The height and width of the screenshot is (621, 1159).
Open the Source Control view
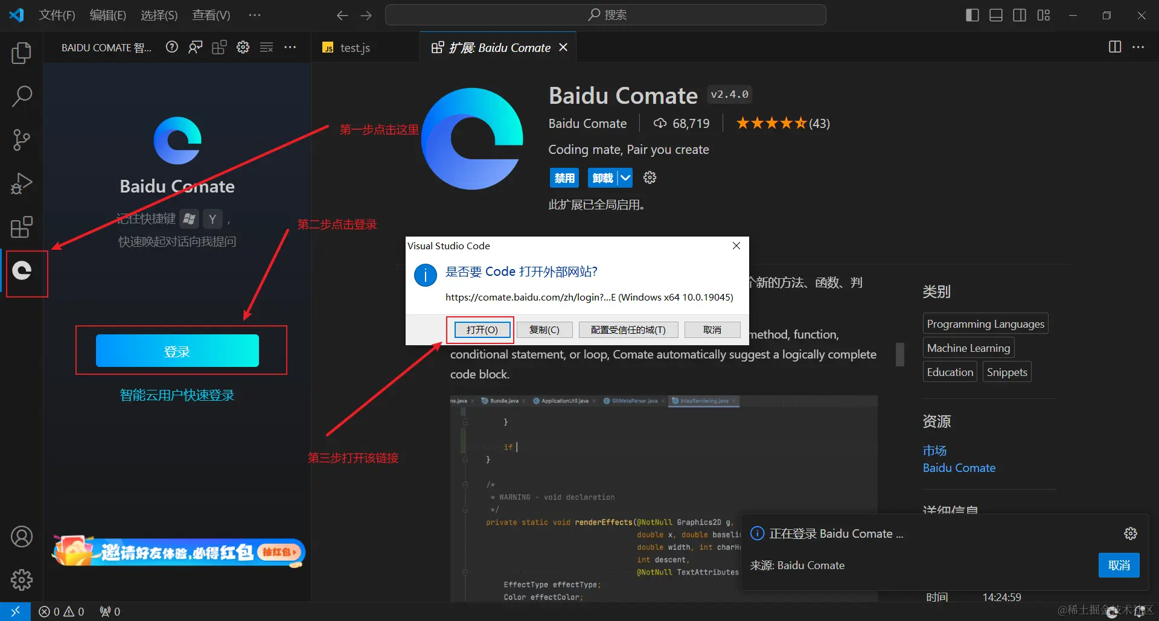pos(22,139)
